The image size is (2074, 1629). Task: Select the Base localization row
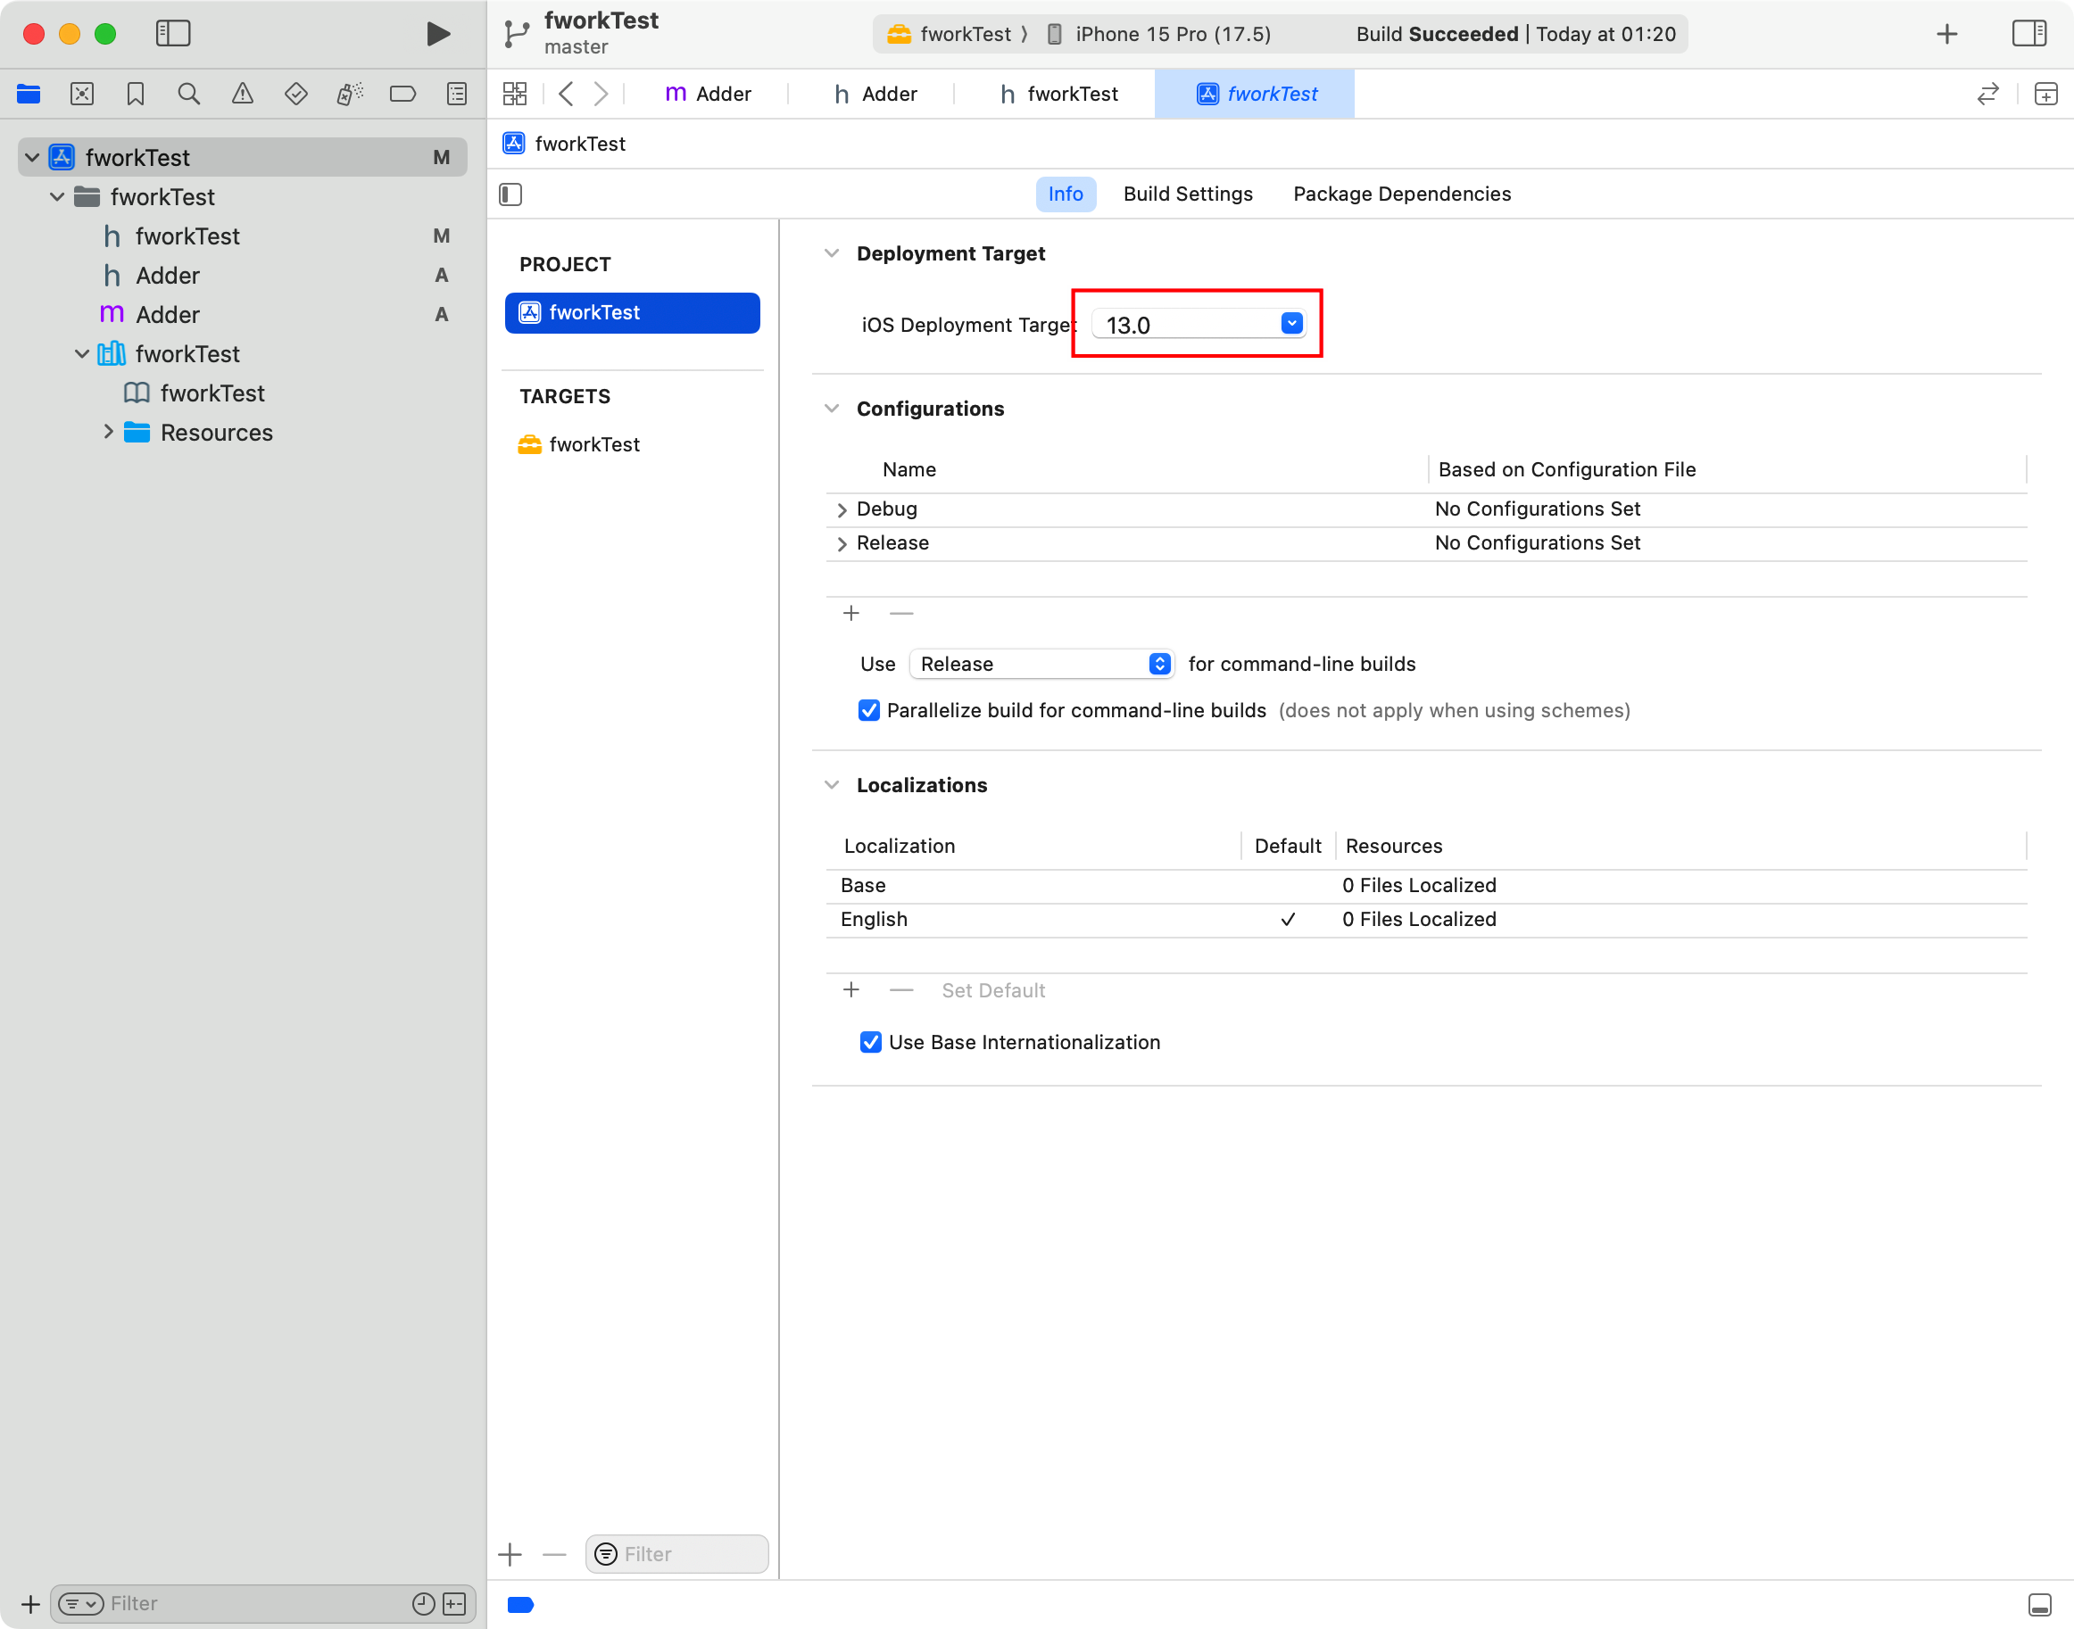pos(1426,886)
